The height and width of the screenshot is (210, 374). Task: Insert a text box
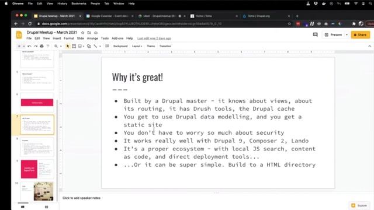74,46
